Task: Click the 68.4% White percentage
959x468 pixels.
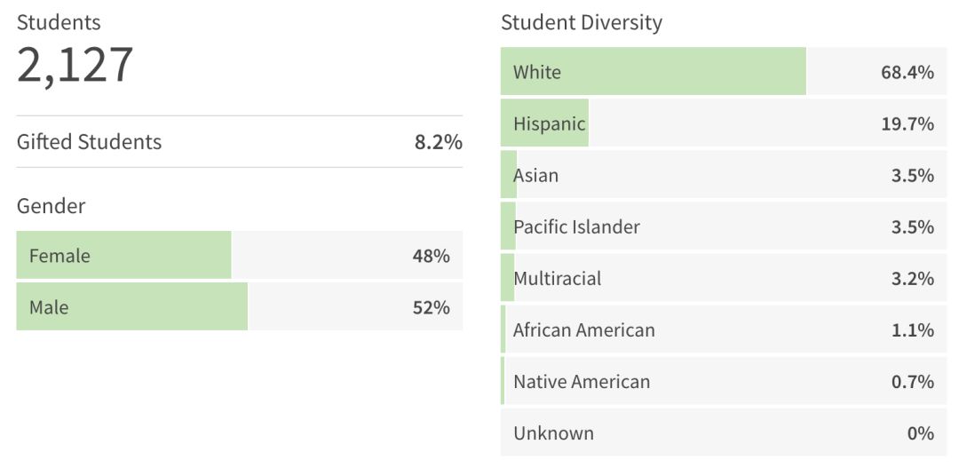Action: [907, 72]
